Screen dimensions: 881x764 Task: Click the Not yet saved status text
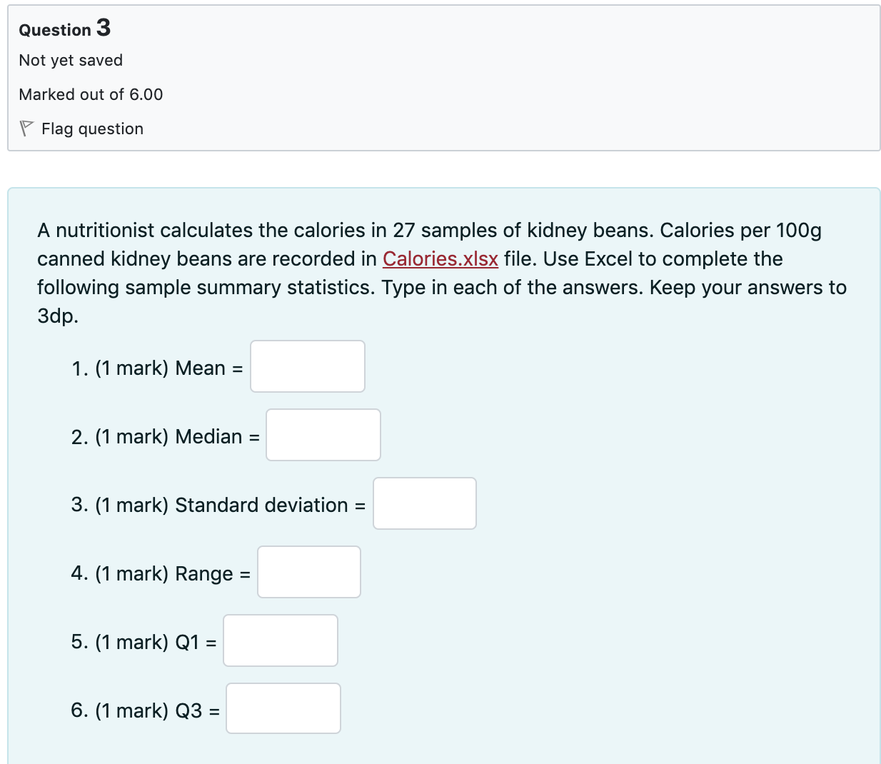[71, 61]
